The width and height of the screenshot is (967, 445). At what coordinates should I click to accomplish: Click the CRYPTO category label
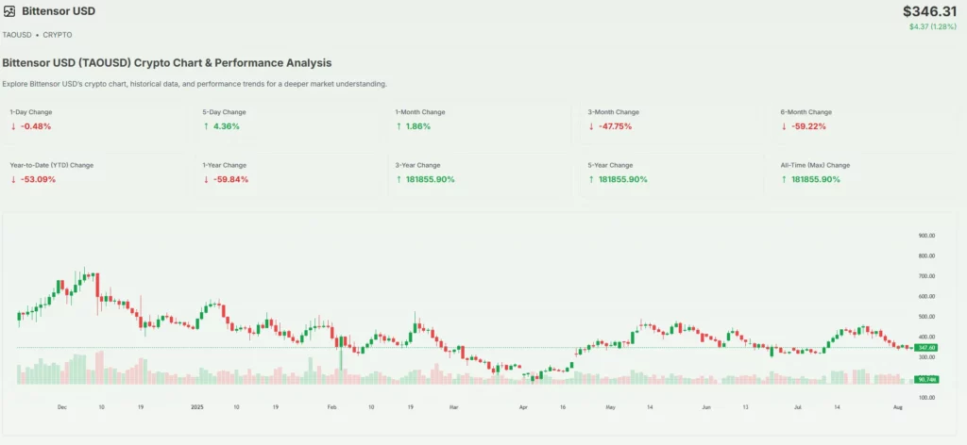[x=57, y=34]
